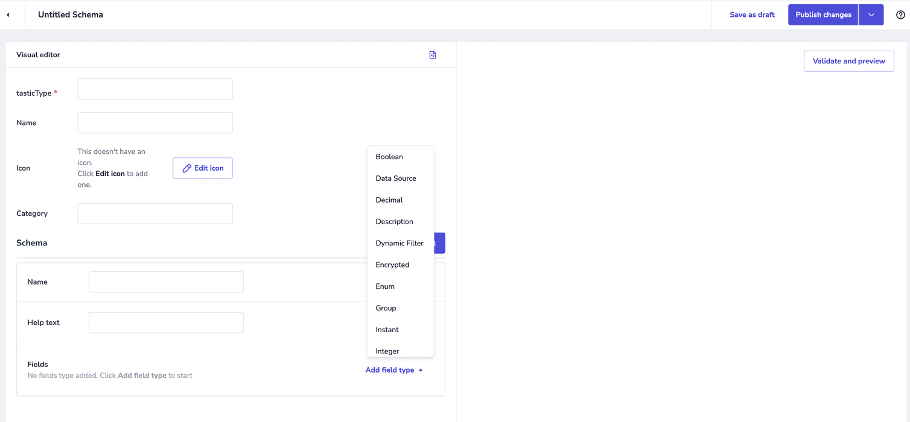Click the back arrow beside Untitled Schema
This screenshot has height=422, width=910.
tap(7, 14)
